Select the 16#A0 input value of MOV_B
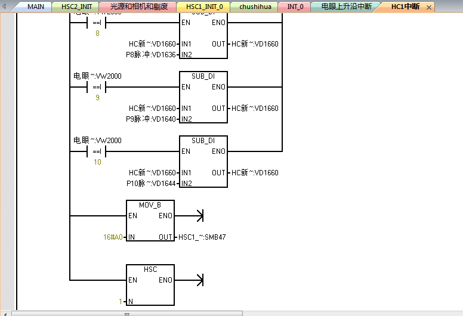 tap(112, 237)
